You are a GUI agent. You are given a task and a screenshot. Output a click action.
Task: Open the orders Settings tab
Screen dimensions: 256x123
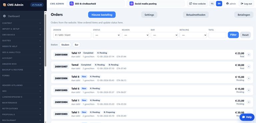tap(149, 15)
